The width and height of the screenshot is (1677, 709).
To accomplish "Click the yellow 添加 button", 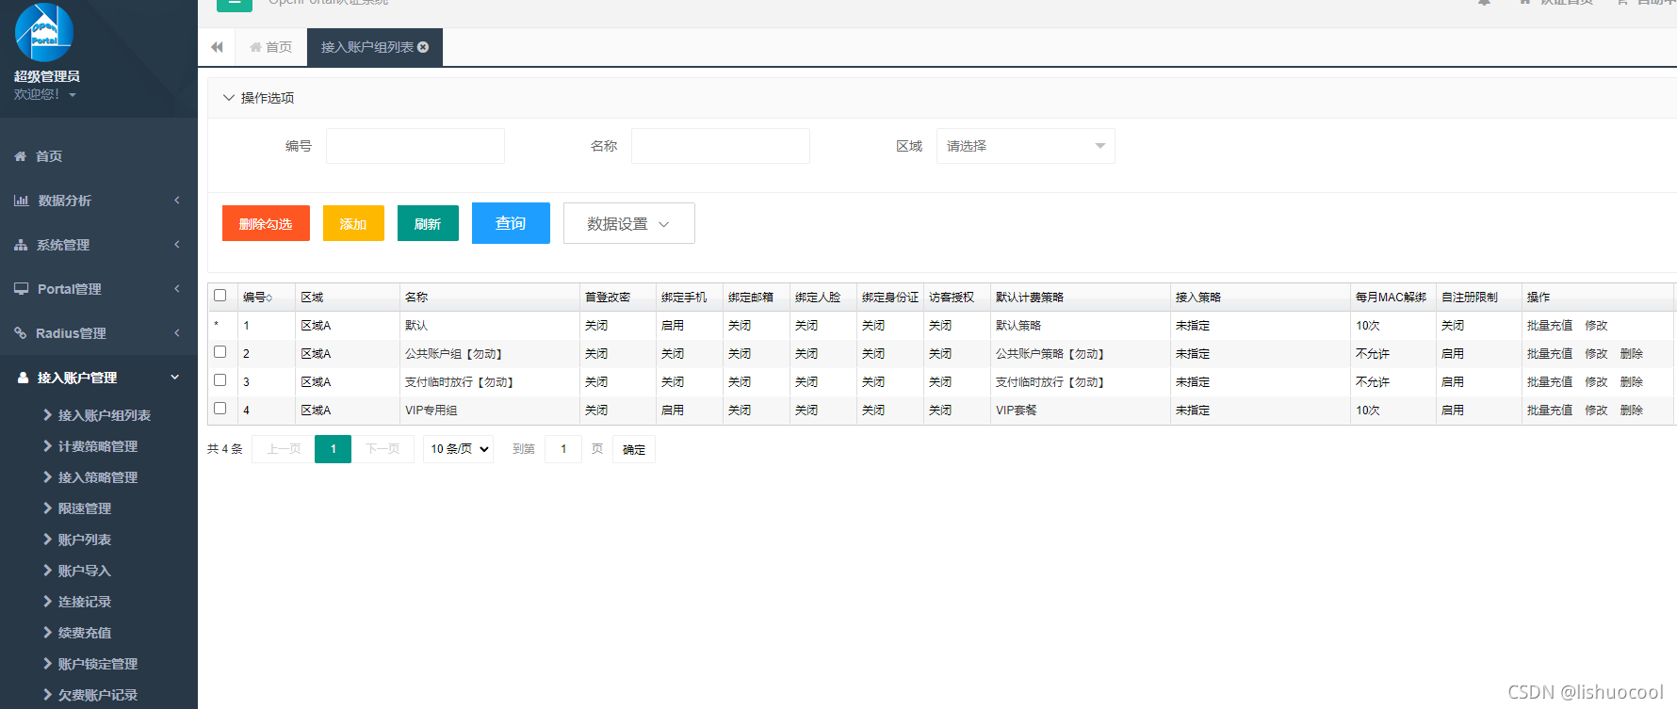I will pyautogui.click(x=353, y=223).
